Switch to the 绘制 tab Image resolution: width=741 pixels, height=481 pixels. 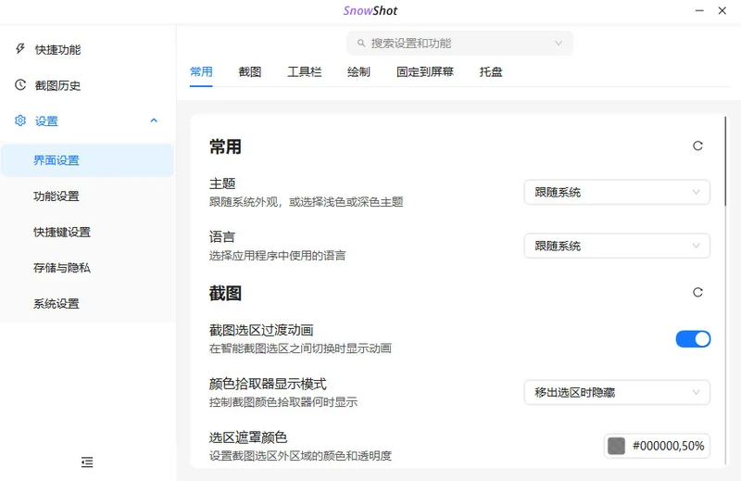point(358,72)
